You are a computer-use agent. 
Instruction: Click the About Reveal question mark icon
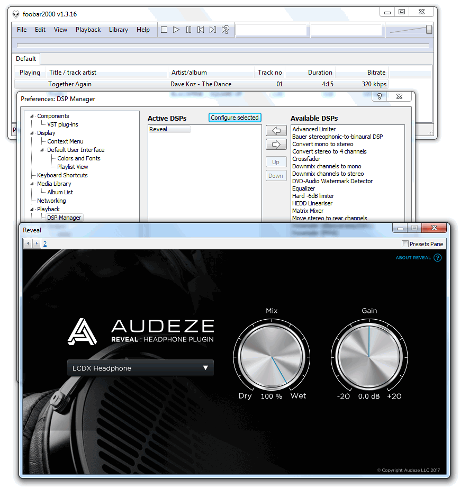[x=438, y=258]
